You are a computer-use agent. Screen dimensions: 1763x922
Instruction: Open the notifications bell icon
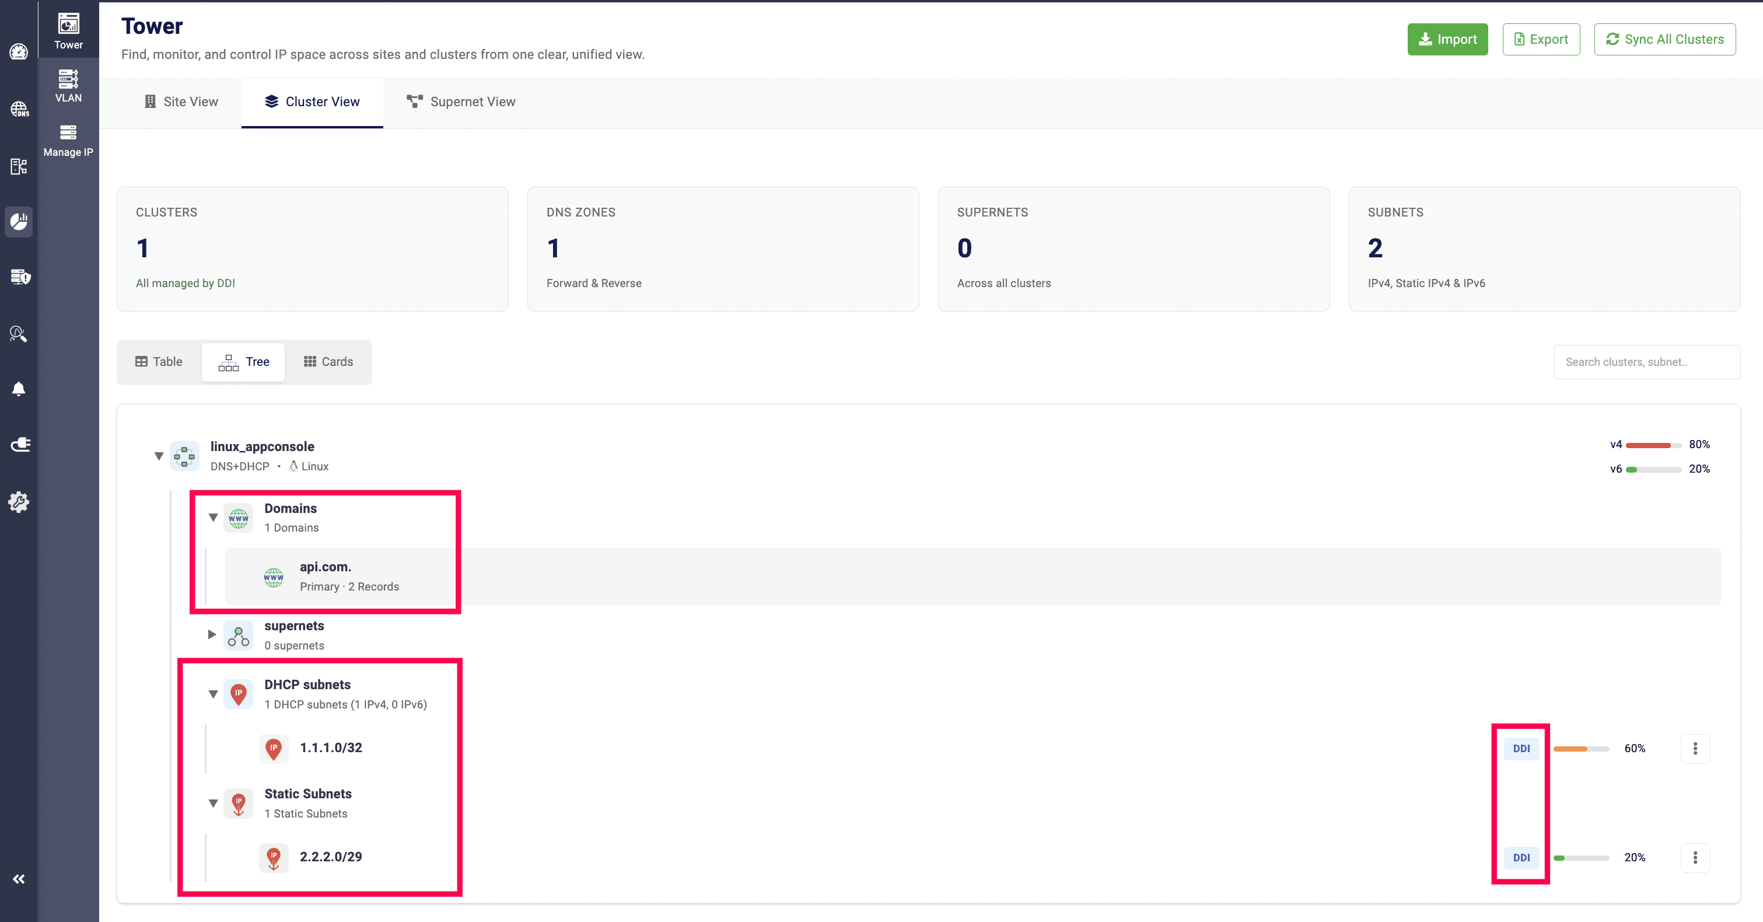coord(19,389)
